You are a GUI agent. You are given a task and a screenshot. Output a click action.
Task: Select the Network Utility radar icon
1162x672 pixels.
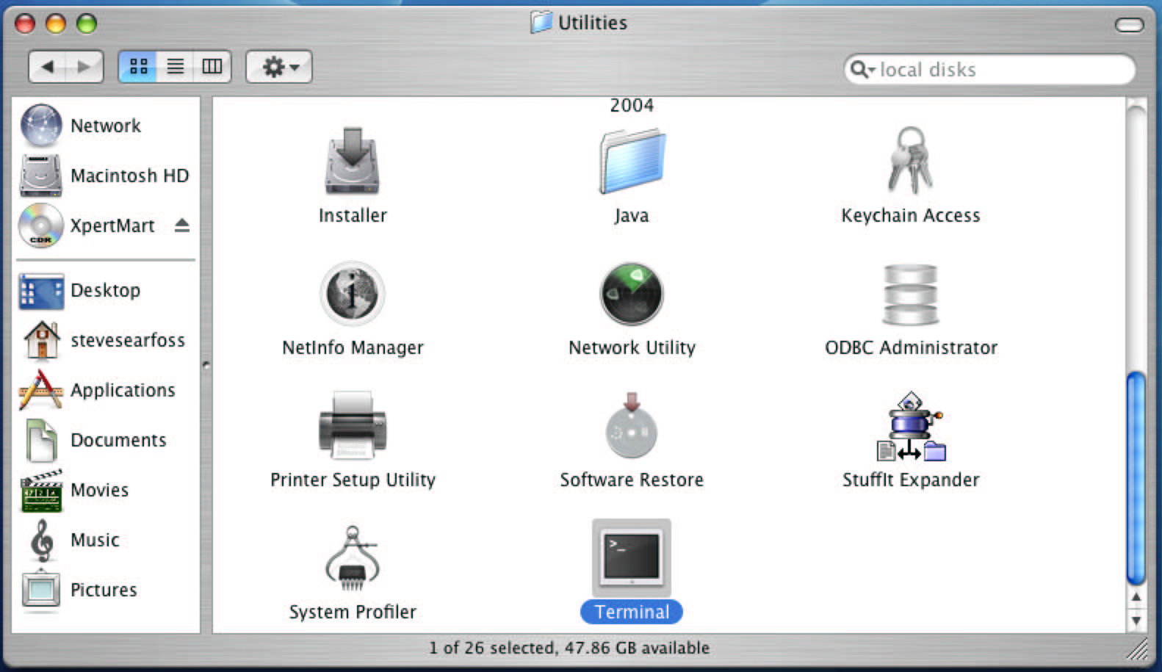[x=632, y=294]
